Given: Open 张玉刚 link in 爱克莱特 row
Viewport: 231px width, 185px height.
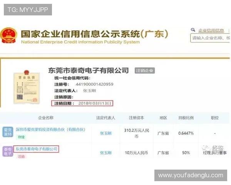Looking at the screenshot, I should pyautogui.click(x=105, y=133).
